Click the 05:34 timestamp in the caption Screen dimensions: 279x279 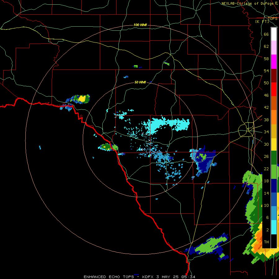pyautogui.click(x=188, y=277)
